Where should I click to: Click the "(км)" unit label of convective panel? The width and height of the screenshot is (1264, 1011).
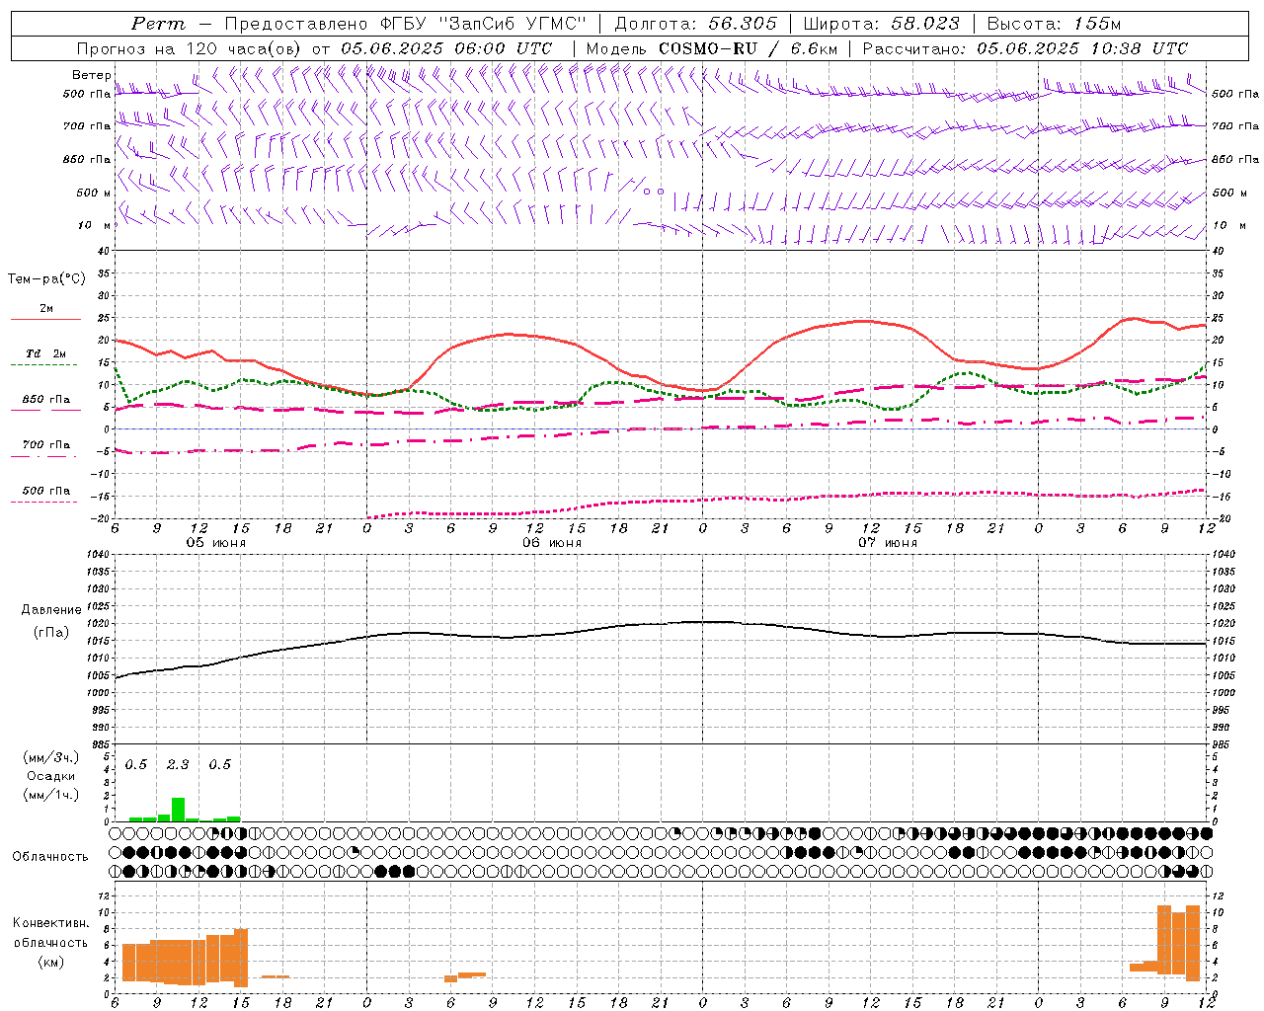(x=50, y=962)
